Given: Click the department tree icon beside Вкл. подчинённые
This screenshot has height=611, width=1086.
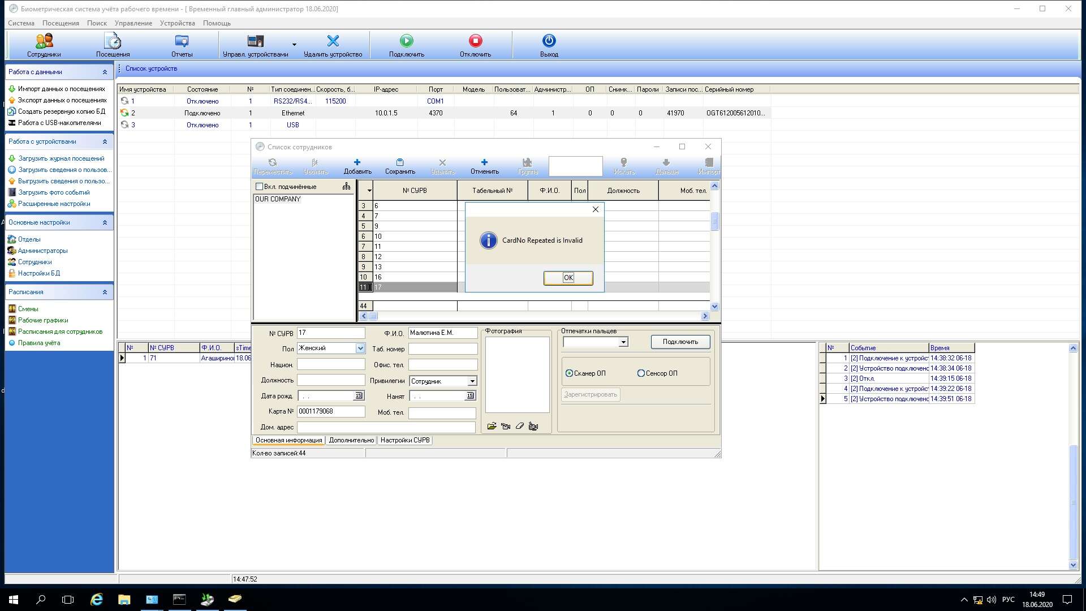Looking at the screenshot, I should click(x=346, y=186).
